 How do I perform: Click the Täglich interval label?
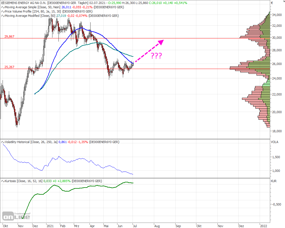pyautogui.click(x=83, y=3)
